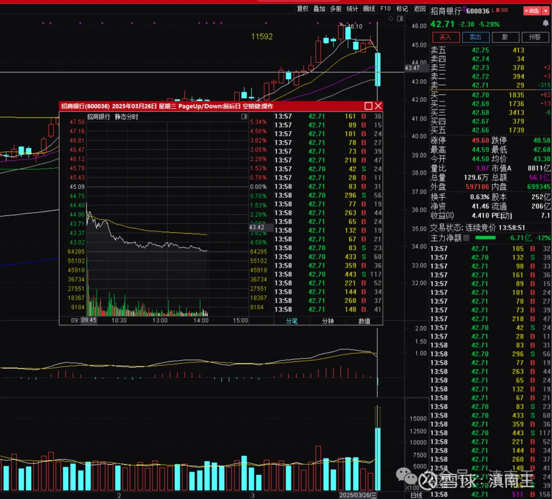Click the 撤 cancel order button
Image resolution: width=552 pixels, height=499 pixels.
(505, 37)
